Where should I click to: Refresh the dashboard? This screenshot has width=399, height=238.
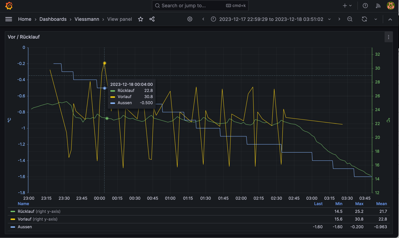coord(364,19)
